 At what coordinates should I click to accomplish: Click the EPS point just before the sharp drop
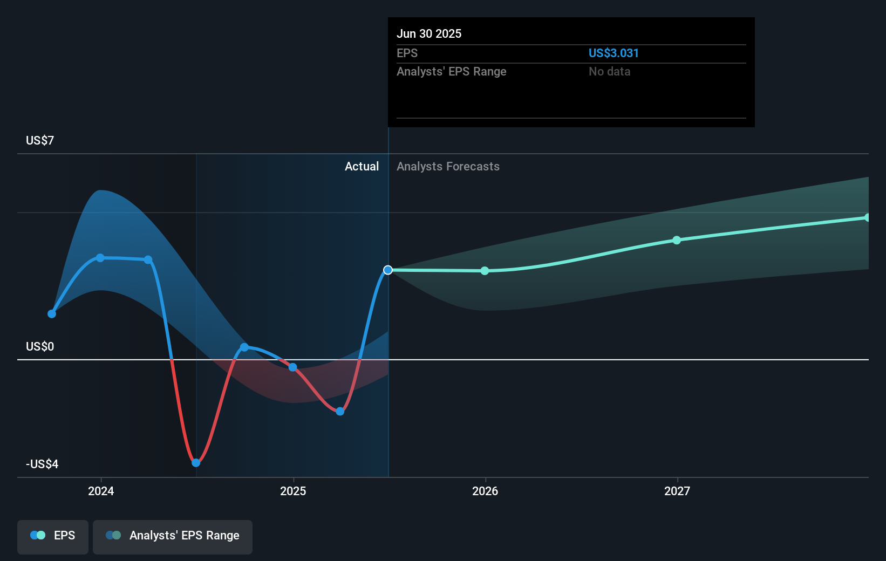tap(148, 260)
